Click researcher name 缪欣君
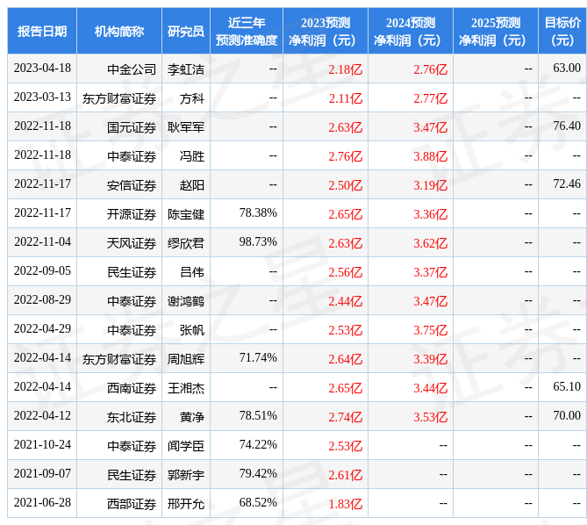587x525 pixels. pos(186,243)
